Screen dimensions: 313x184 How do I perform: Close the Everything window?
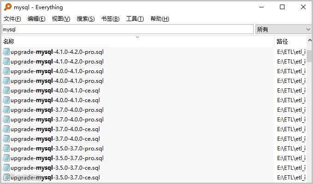pos(303,7)
